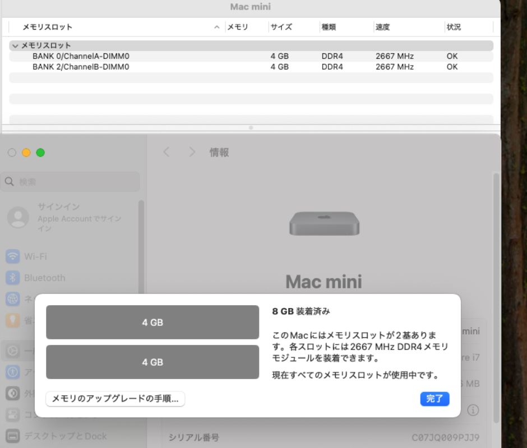Select BANK 0/ChannelA-DIMM0 row
The image size is (527, 448).
251,56
